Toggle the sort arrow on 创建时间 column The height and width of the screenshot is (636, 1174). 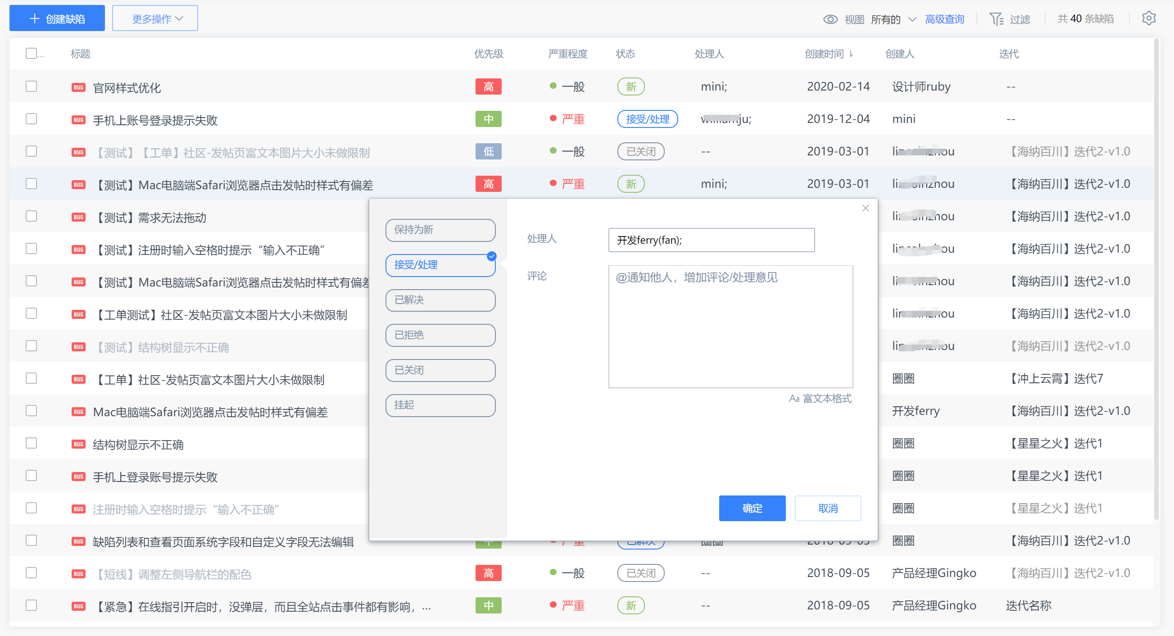point(852,54)
